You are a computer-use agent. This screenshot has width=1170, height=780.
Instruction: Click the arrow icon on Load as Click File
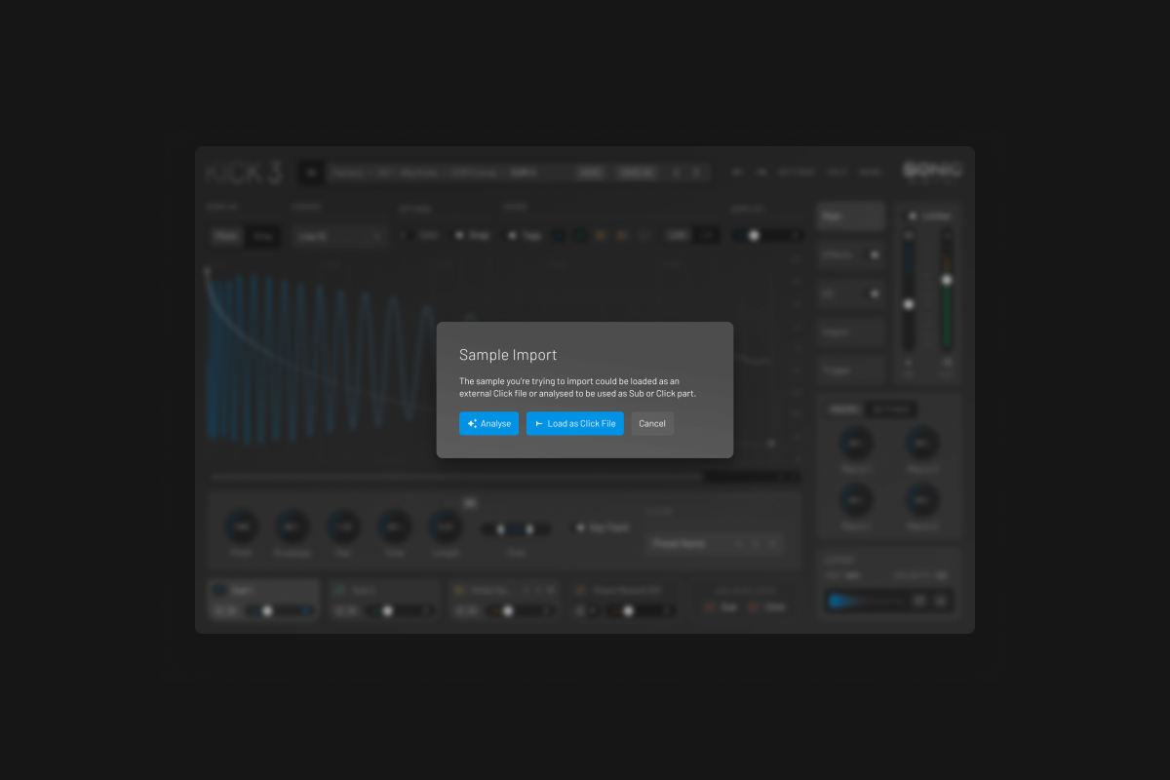coord(539,423)
